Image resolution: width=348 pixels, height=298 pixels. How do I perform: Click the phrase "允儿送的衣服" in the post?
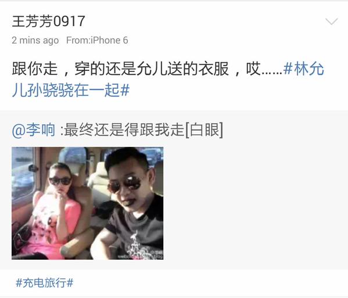pos(182,69)
